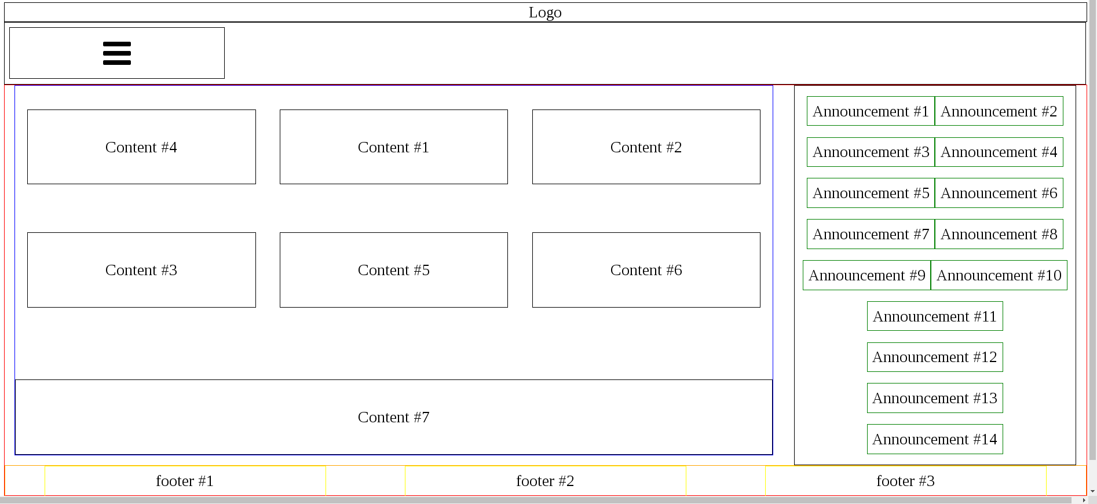Select the Content #4 box
1097x504 pixels.
(x=141, y=147)
